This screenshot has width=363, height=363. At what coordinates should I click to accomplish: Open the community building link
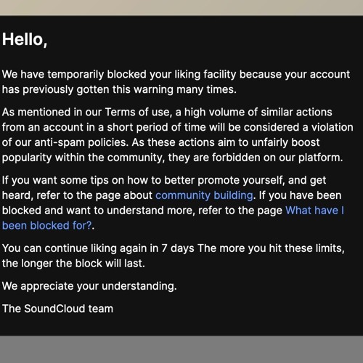click(x=204, y=195)
